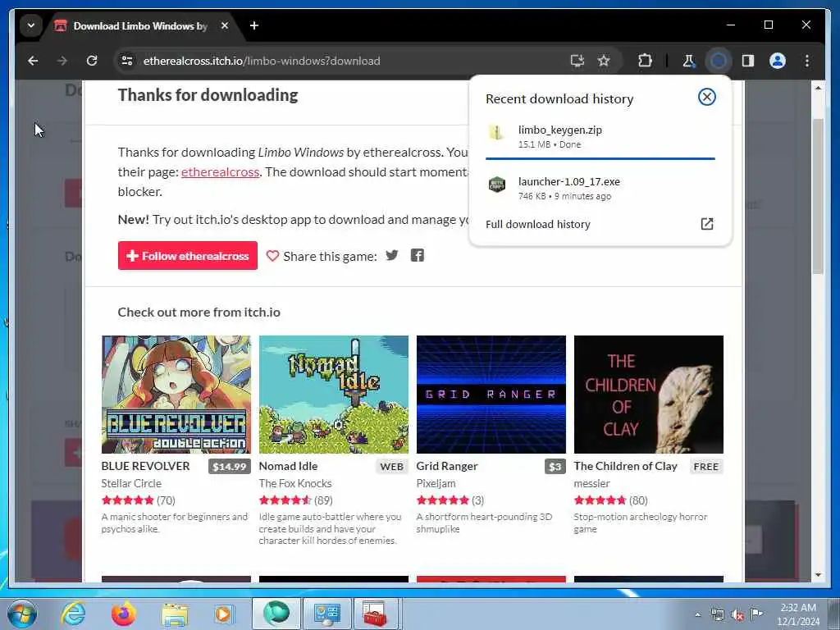
Task: Share this game on Facebook
Action: coord(418,256)
